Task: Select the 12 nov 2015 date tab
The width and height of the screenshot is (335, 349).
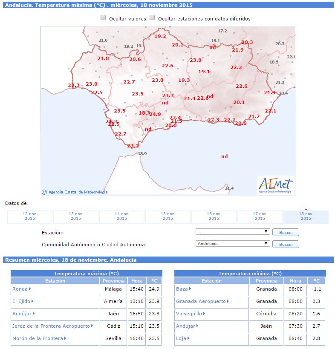Action: click(30, 216)
